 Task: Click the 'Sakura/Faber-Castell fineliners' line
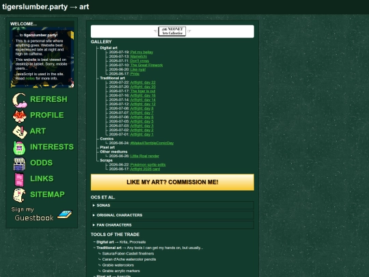(x=128, y=254)
